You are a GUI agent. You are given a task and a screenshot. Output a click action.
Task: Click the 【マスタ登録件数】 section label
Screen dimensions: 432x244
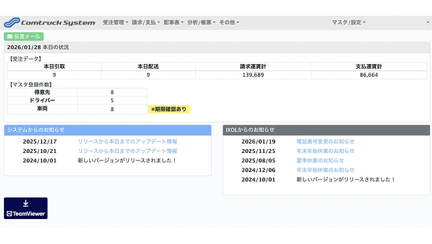[30, 84]
